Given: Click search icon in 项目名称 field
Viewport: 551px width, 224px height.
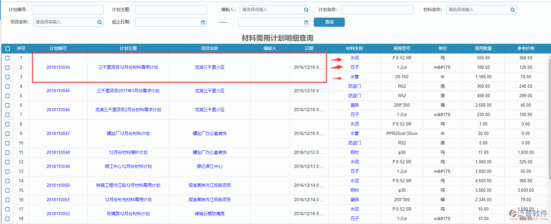Looking at the screenshot, I should [x=99, y=22].
